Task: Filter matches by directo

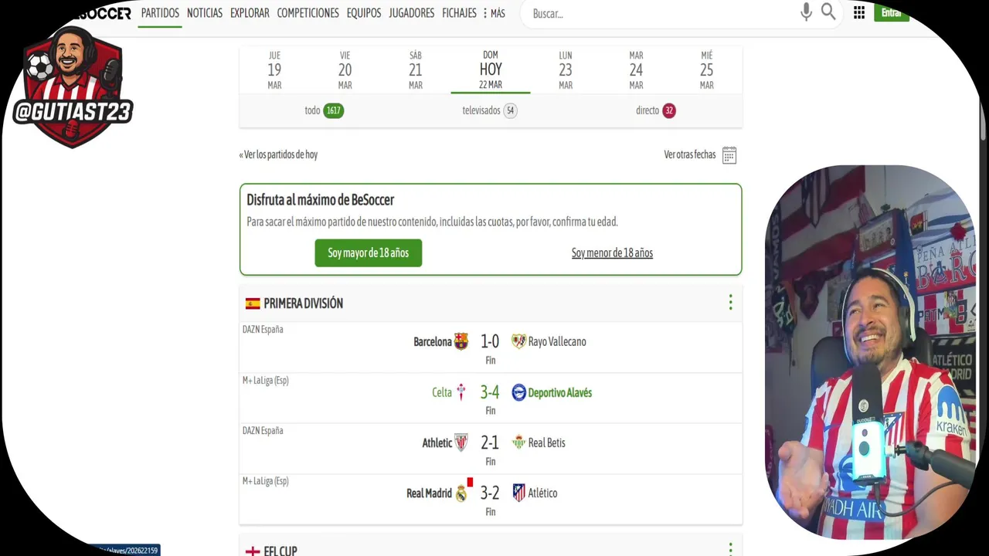Action: point(655,110)
